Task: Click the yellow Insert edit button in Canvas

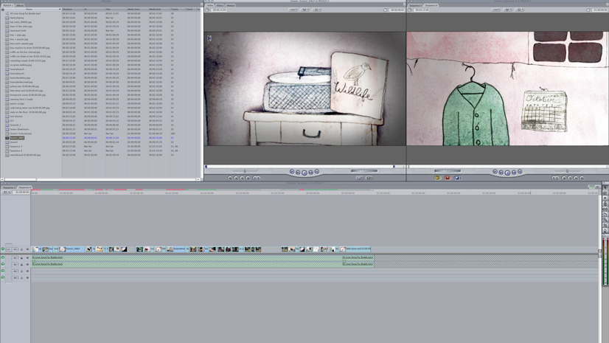Action: point(437,178)
